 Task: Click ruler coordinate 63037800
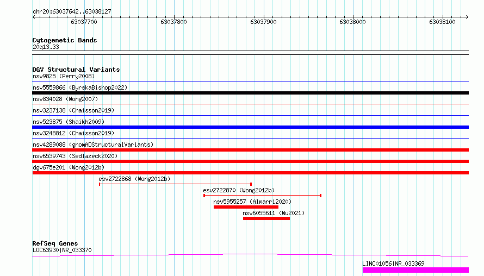[x=173, y=22]
